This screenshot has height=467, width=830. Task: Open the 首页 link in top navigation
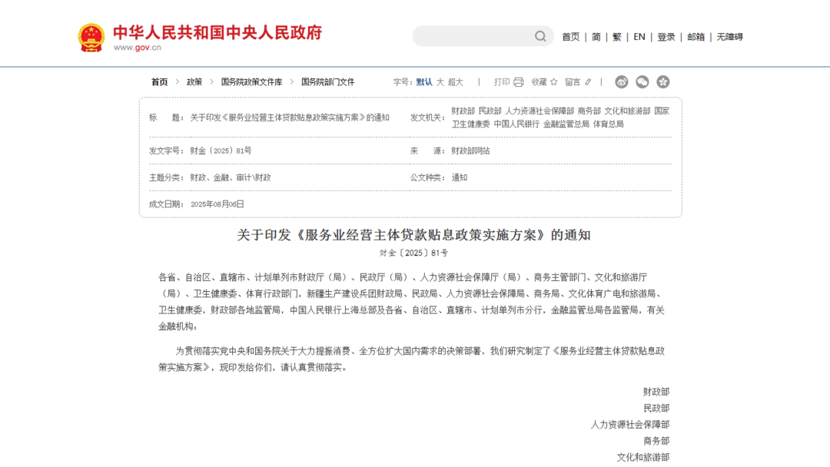point(570,37)
